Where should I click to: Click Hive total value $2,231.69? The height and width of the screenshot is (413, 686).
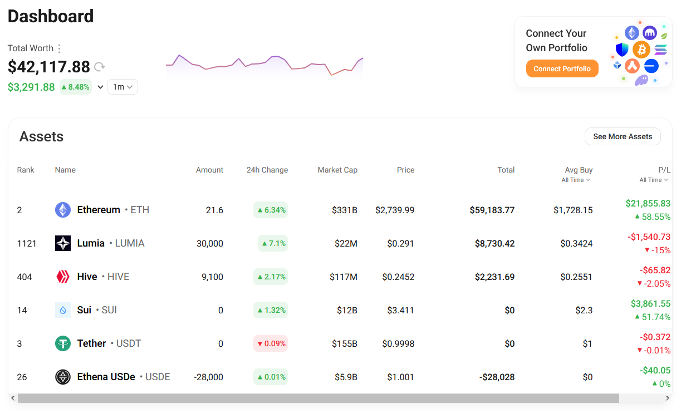tap(494, 277)
